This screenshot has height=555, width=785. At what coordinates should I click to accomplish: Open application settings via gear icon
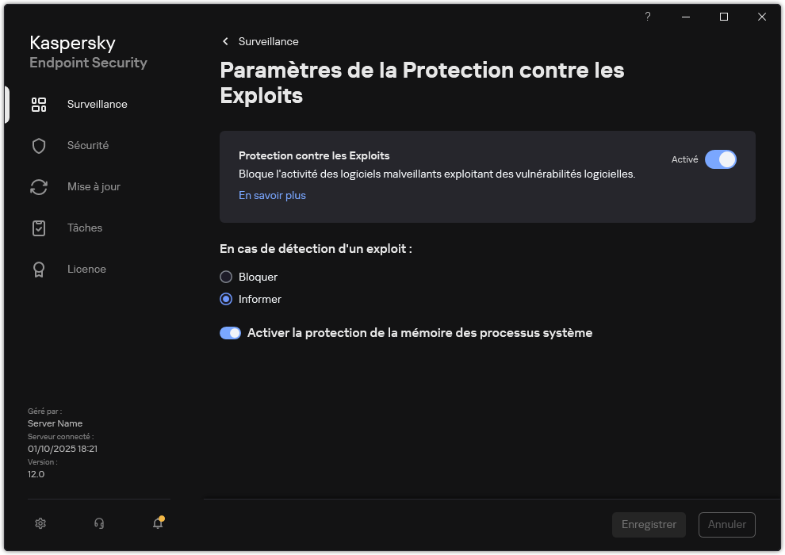tap(40, 523)
